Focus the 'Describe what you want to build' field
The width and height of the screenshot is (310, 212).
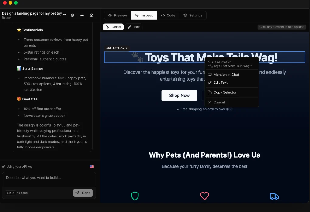click(49, 179)
